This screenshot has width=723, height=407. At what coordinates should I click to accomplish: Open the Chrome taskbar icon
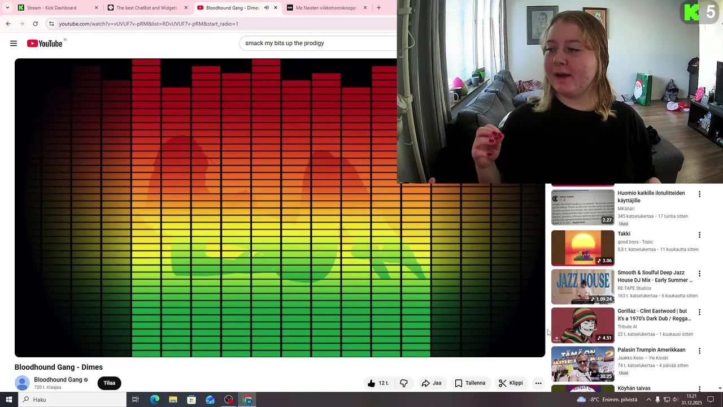pyautogui.click(x=247, y=400)
